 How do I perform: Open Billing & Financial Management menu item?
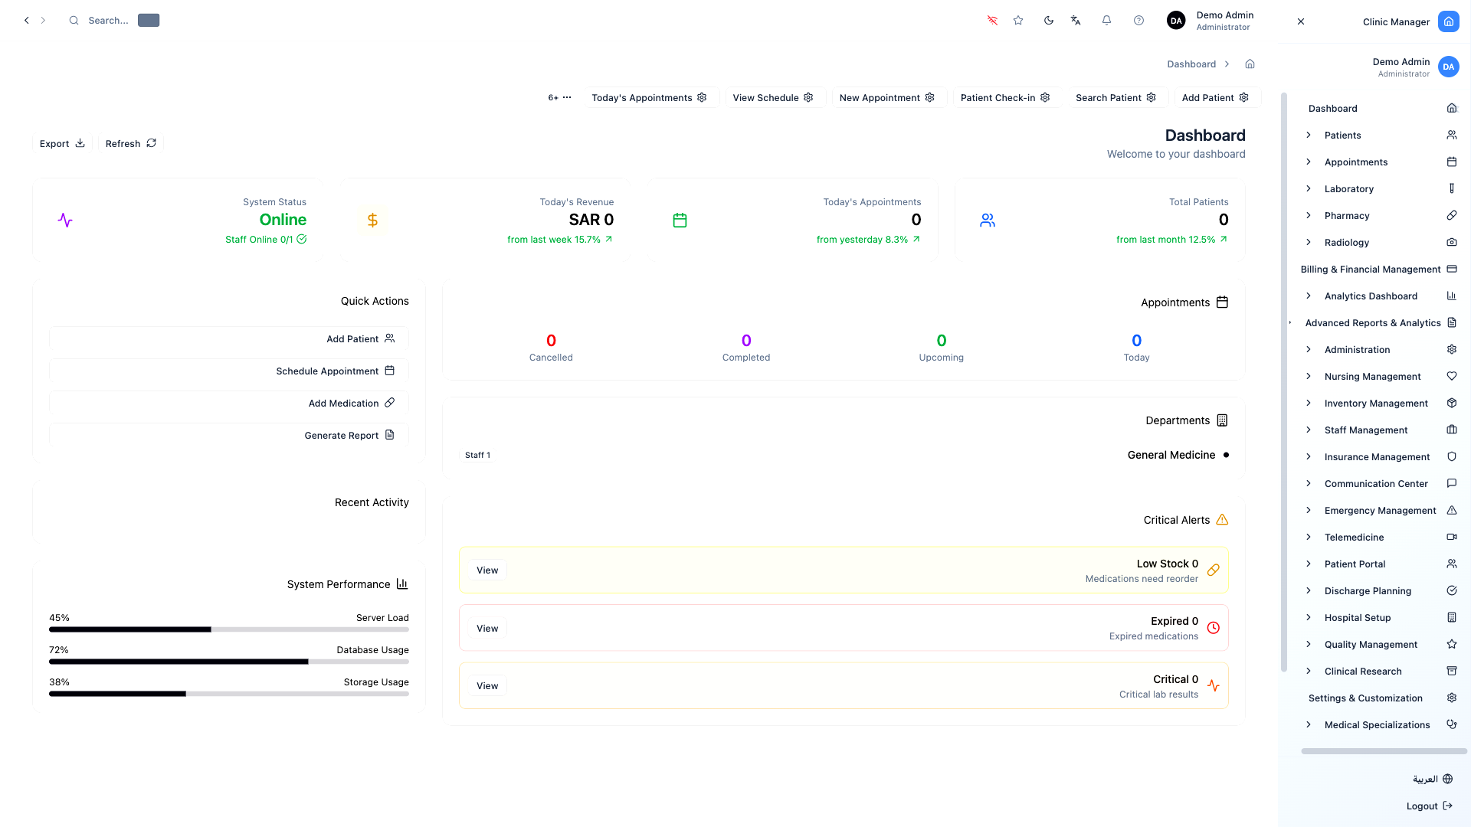pyautogui.click(x=1370, y=269)
